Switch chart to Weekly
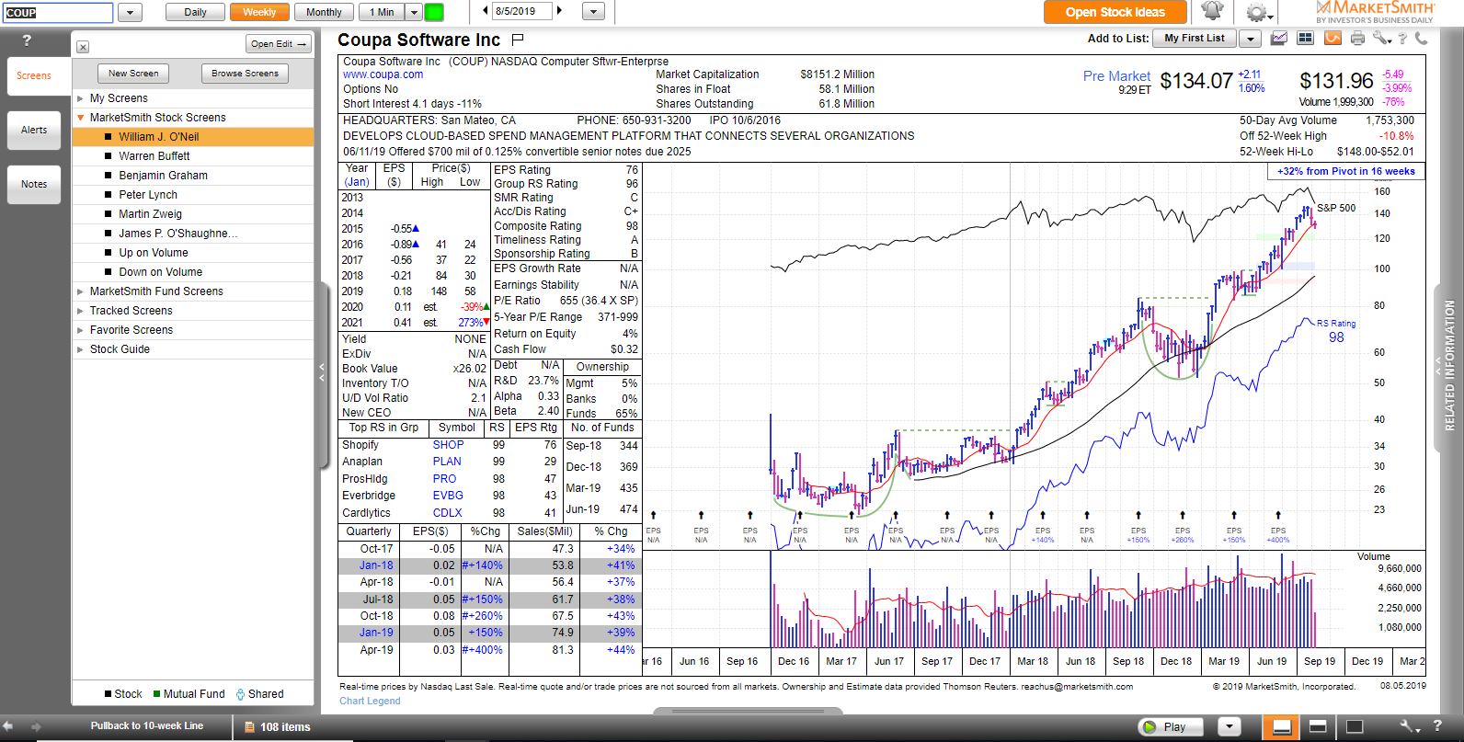 point(259,12)
